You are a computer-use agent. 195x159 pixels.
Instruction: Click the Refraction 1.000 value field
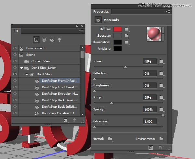(150, 121)
